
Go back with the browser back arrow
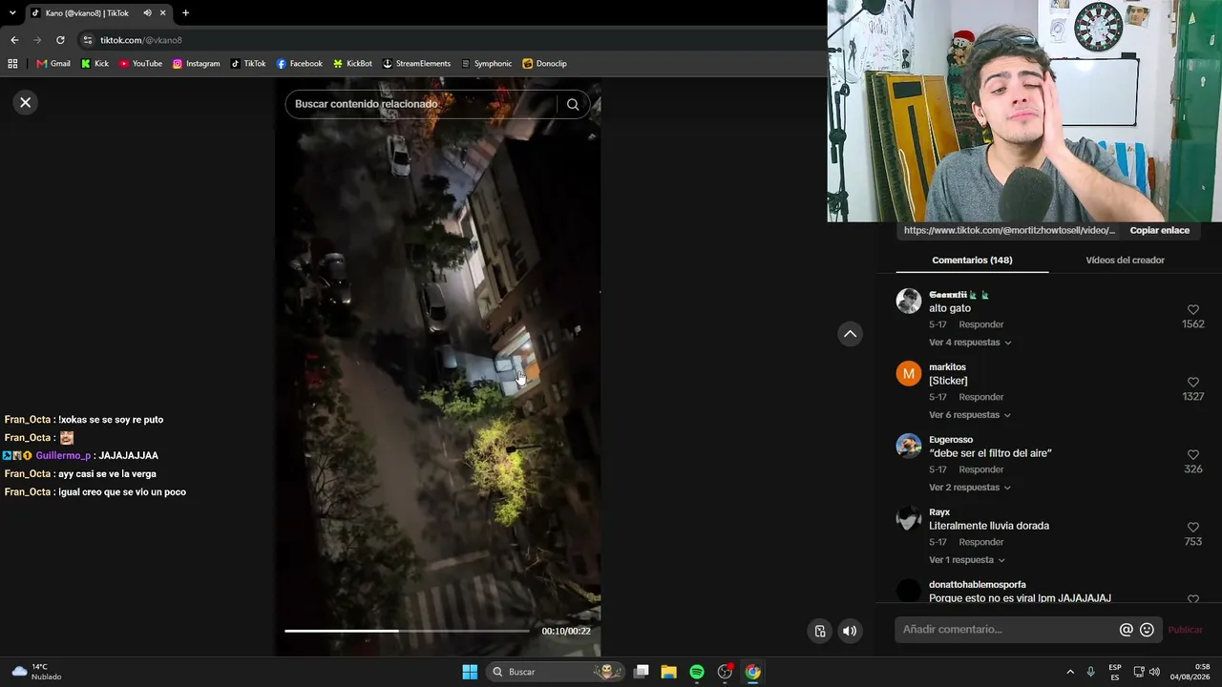click(x=14, y=40)
